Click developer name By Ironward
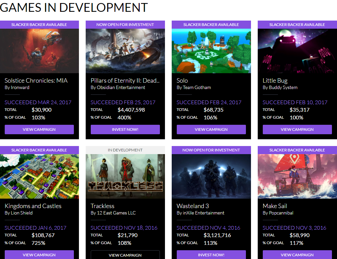This screenshot has height=259, width=337. [17, 87]
